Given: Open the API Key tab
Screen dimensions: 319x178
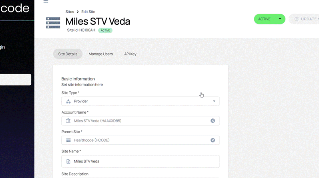Looking at the screenshot, I should (130, 54).
